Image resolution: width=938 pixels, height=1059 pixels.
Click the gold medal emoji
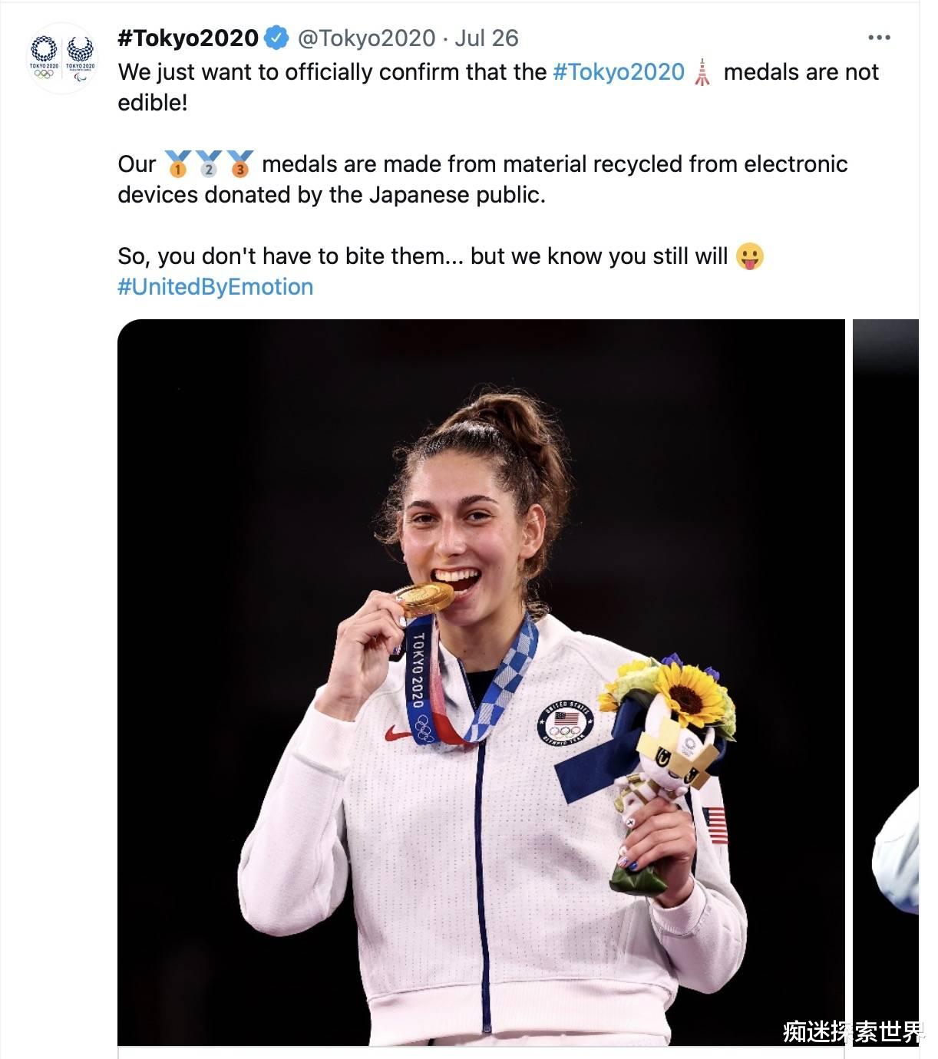(x=177, y=164)
